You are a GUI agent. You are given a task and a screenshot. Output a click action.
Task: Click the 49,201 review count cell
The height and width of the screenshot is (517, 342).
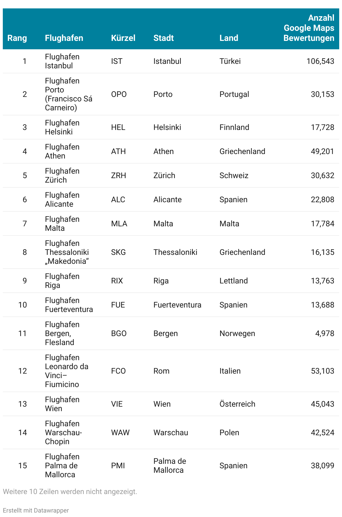[x=322, y=152]
